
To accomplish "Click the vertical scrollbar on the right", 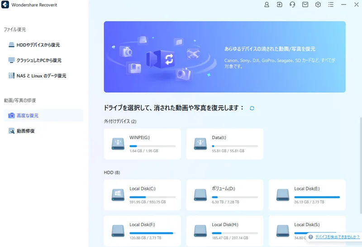I will [361, 165].
